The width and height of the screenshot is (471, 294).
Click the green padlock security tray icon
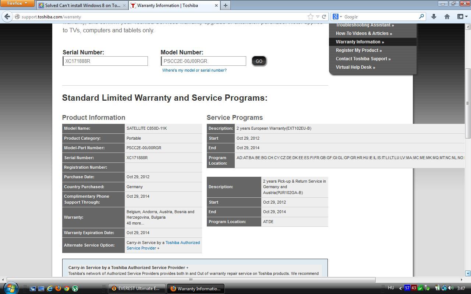point(421,288)
